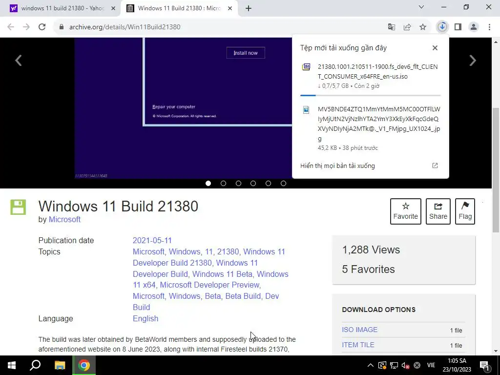The image size is (500, 375).
Task: Close the downloads popup
Action: pyautogui.click(x=435, y=48)
